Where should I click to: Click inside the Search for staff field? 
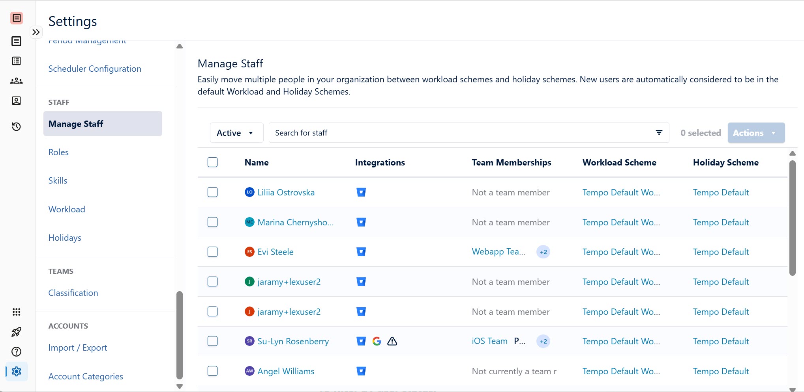434,132
